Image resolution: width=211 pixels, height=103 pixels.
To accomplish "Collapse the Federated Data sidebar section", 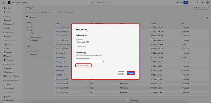I will 3,65.
